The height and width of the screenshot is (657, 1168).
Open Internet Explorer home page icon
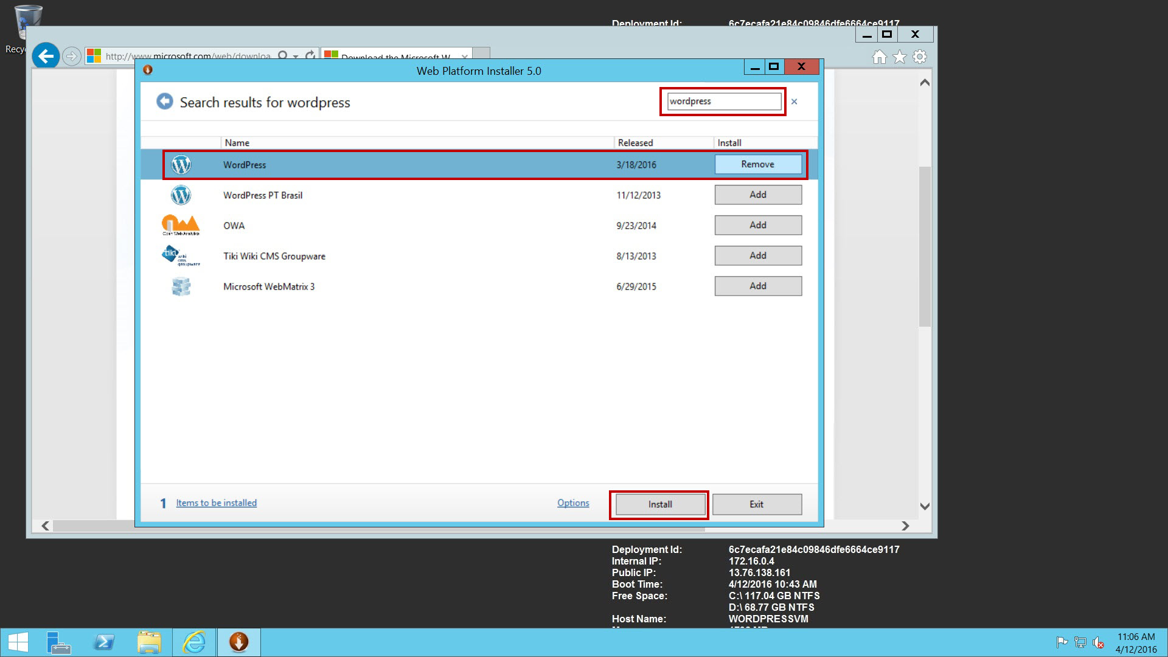pos(879,57)
